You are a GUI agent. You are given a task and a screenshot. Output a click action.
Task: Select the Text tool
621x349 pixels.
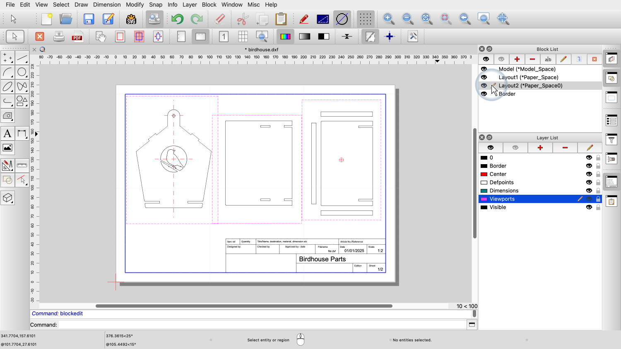[x=7, y=134]
